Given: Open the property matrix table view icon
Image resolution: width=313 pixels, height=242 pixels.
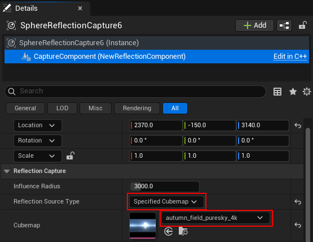Looking at the screenshot, I should (277, 92).
